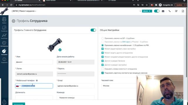Viewport: 188px width, 105px height.
Task: Open the Поддержка sidebar section
Action: click(4, 60)
